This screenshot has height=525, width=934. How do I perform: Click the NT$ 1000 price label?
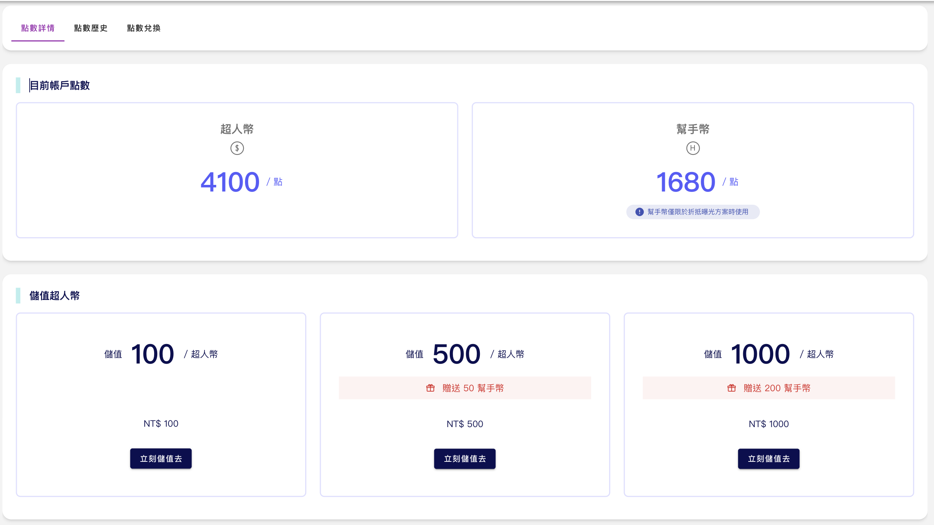click(768, 424)
